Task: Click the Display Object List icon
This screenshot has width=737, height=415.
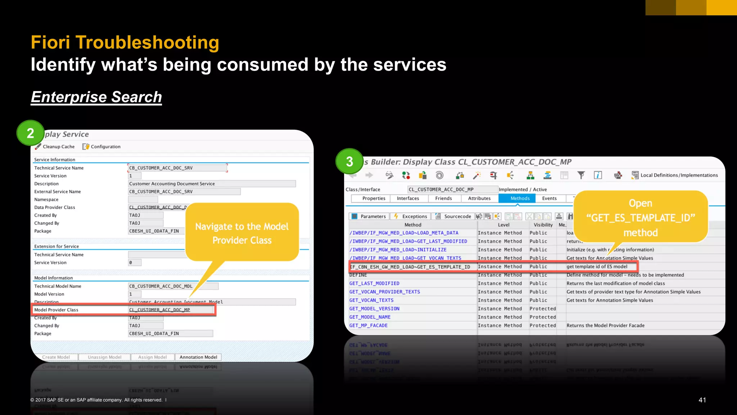Action: 493,175
